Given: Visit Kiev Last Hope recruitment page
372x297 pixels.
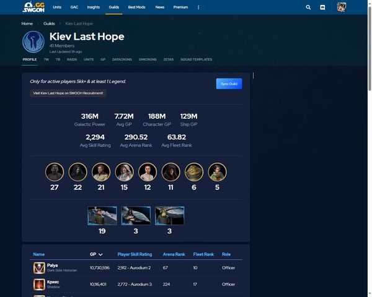Looking at the screenshot, I should click(x=68, y=93).
